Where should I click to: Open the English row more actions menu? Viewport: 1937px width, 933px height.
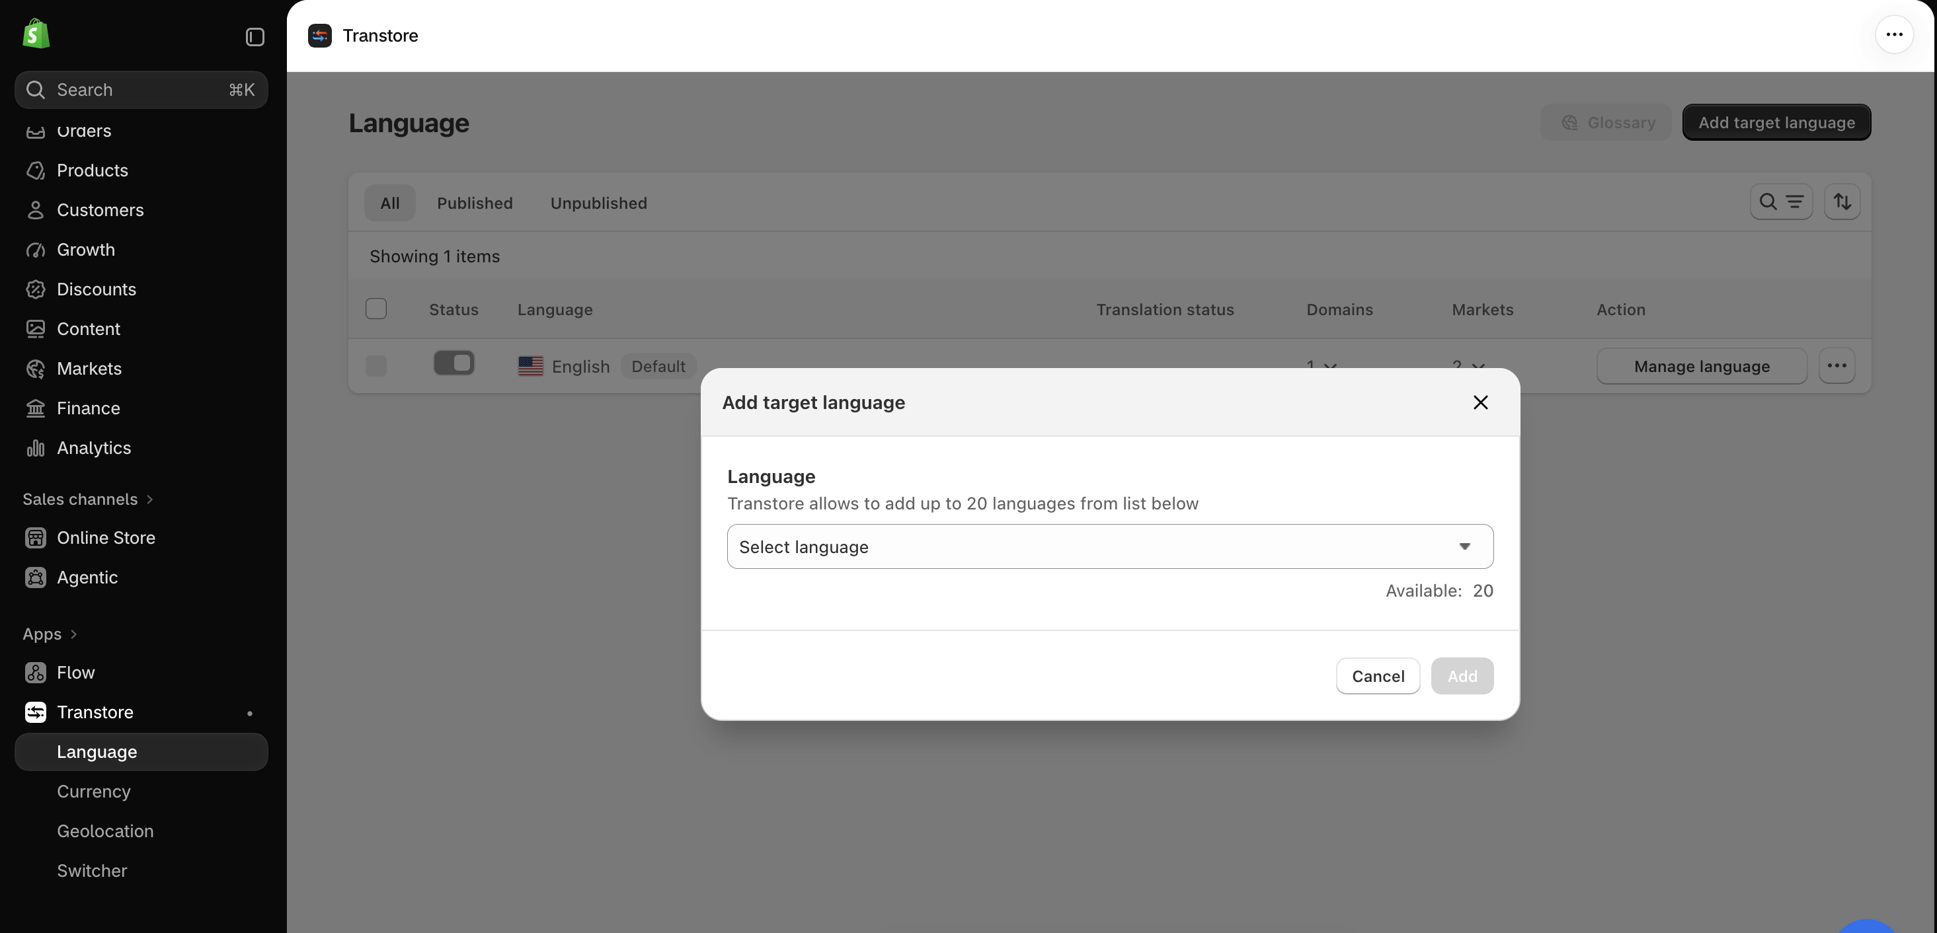[x=1837, y=366]
